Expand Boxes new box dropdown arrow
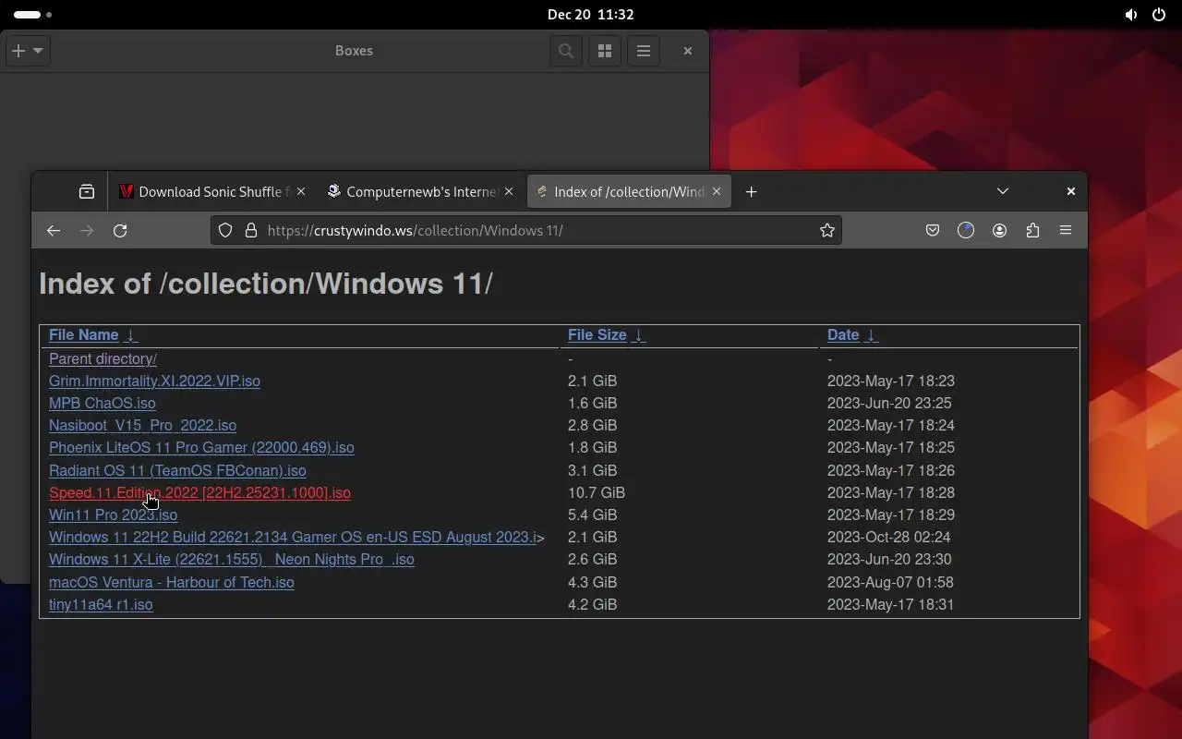Viewport: 1182px width, 739px height. [38, 51]
